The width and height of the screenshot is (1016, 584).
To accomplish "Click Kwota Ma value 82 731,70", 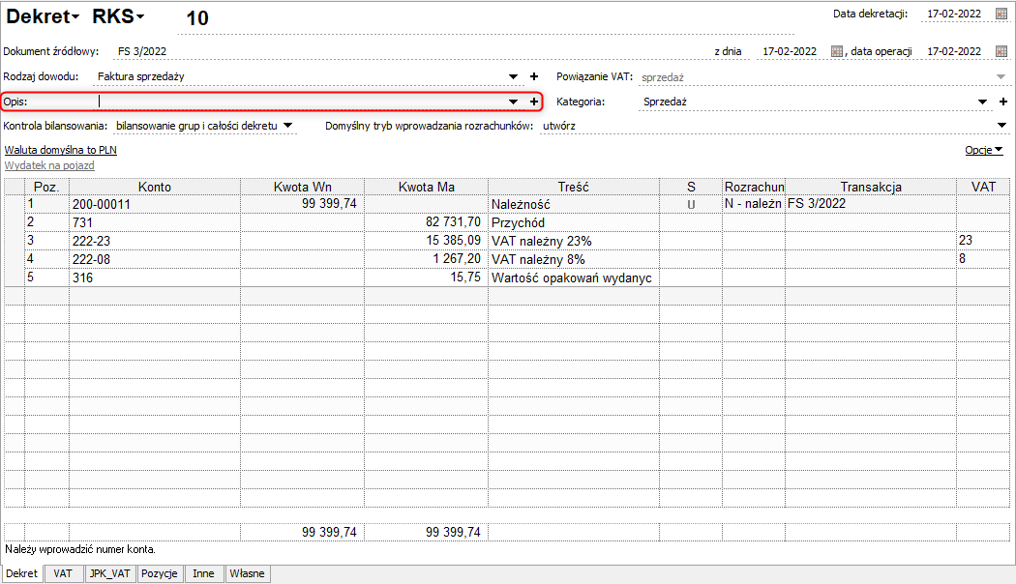I will pyautogui.click(x=427, y=222).
